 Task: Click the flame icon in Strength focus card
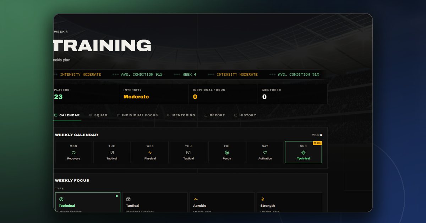[263, 199]
